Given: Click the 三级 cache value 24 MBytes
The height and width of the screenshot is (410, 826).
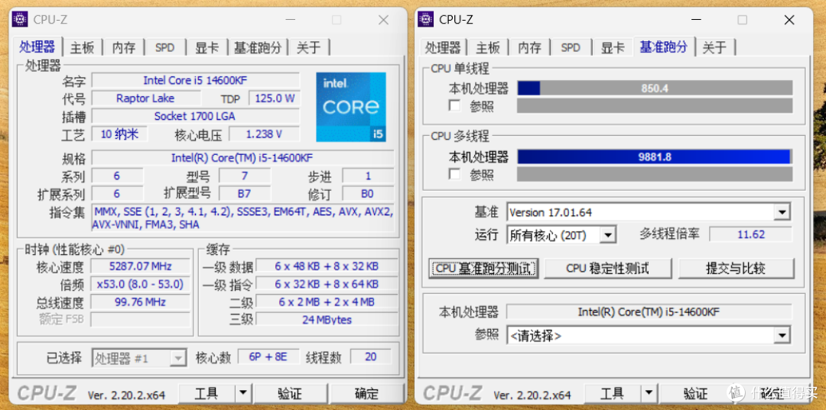Looking at the screenshot, I should (x=327, y=320).
